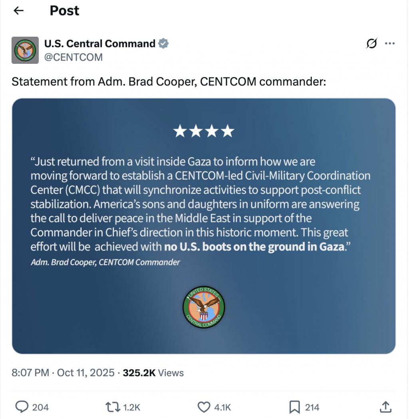Open the Adm. Cooper statement image

click(x=204, y=226)
